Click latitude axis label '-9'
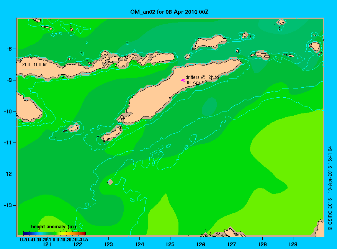337x249 pixels. (9, 80)
